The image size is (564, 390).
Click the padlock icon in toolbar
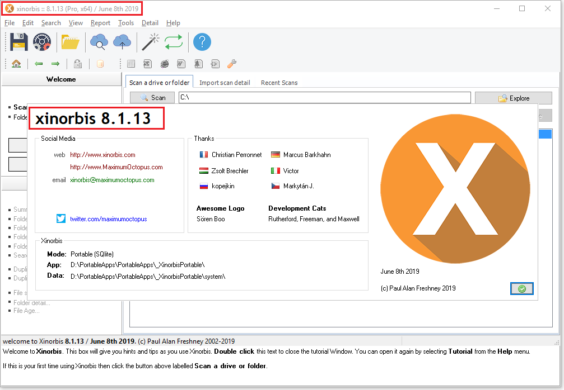(x=78, y=64)
